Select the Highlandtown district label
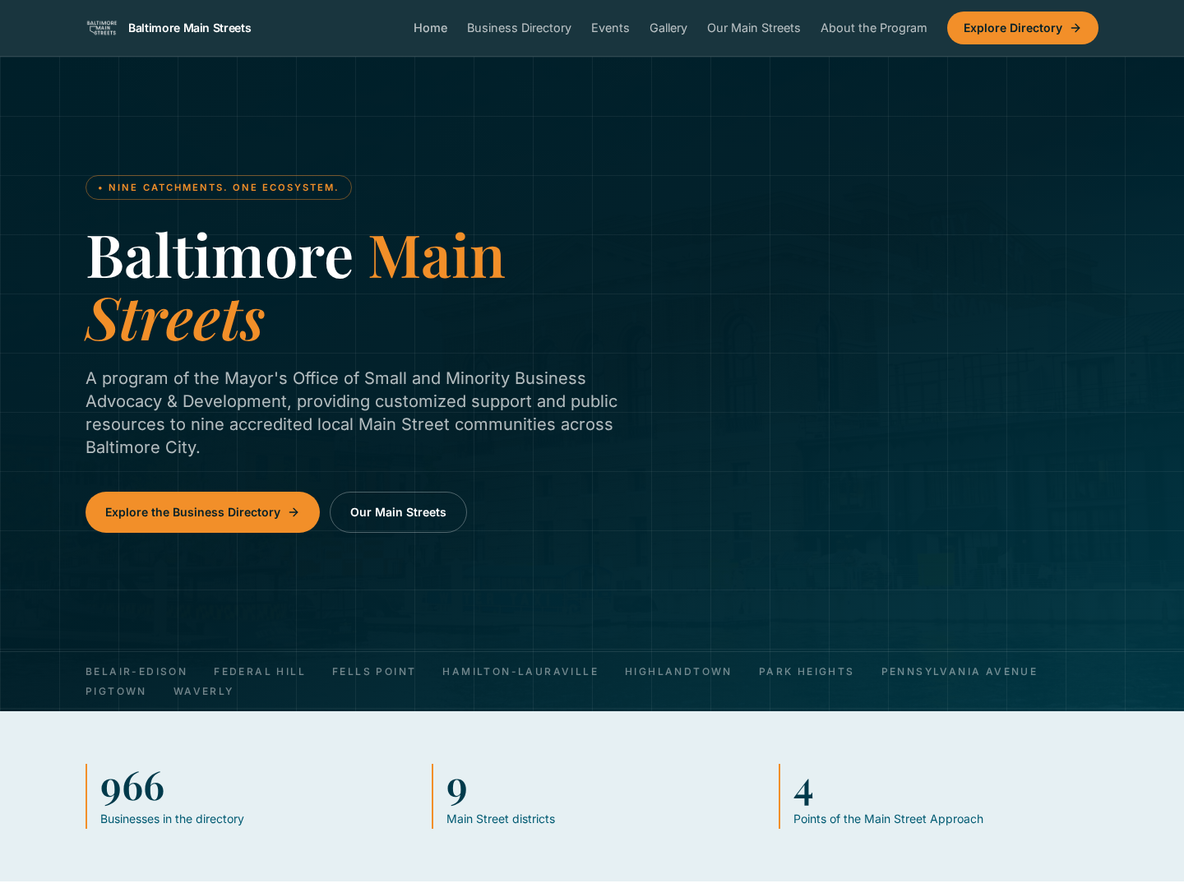This screenshot has width=1184, height=888. point(678,672)
